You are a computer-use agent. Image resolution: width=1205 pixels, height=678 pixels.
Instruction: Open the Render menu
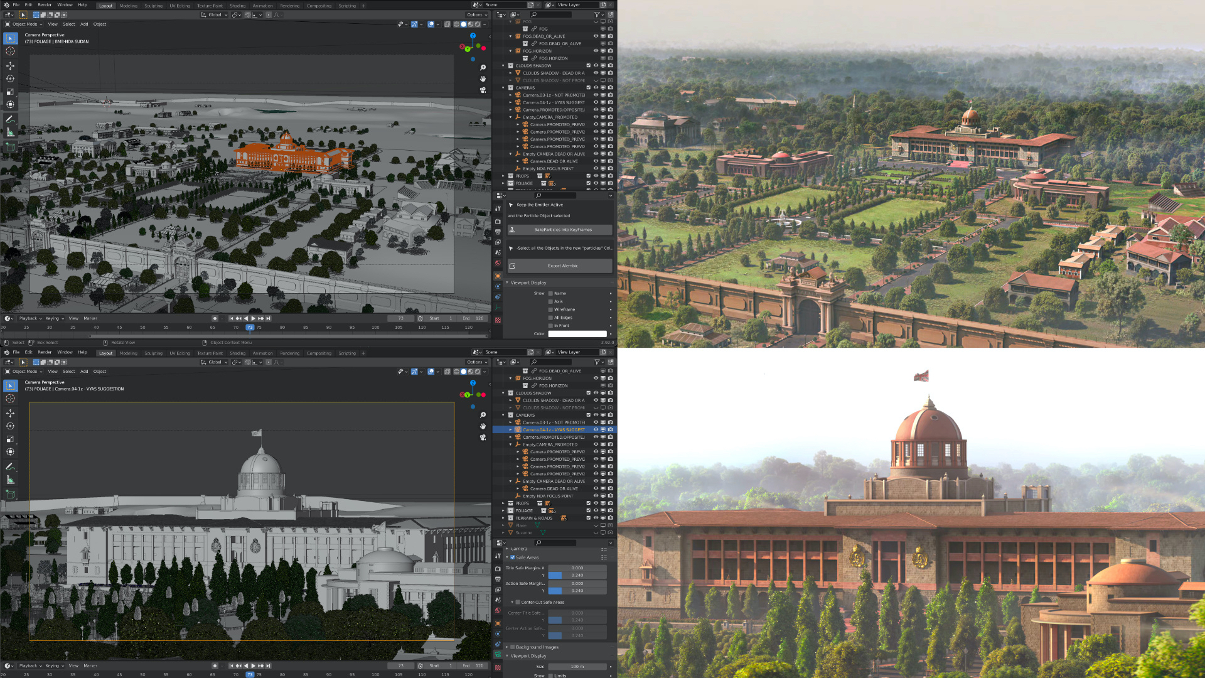(45, 5)
